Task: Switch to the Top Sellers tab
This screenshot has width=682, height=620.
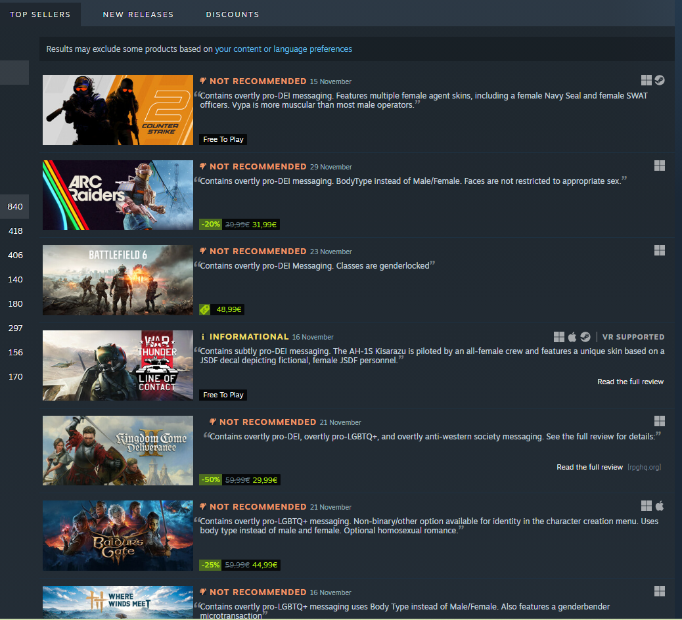Action: click(40, 14)
